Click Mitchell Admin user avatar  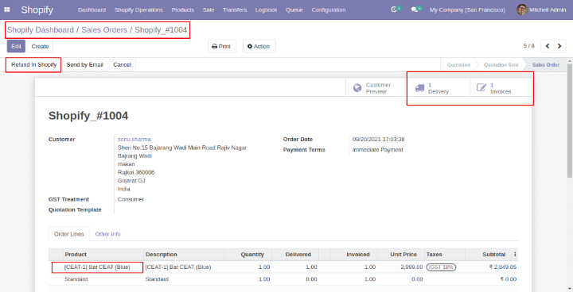522,10
